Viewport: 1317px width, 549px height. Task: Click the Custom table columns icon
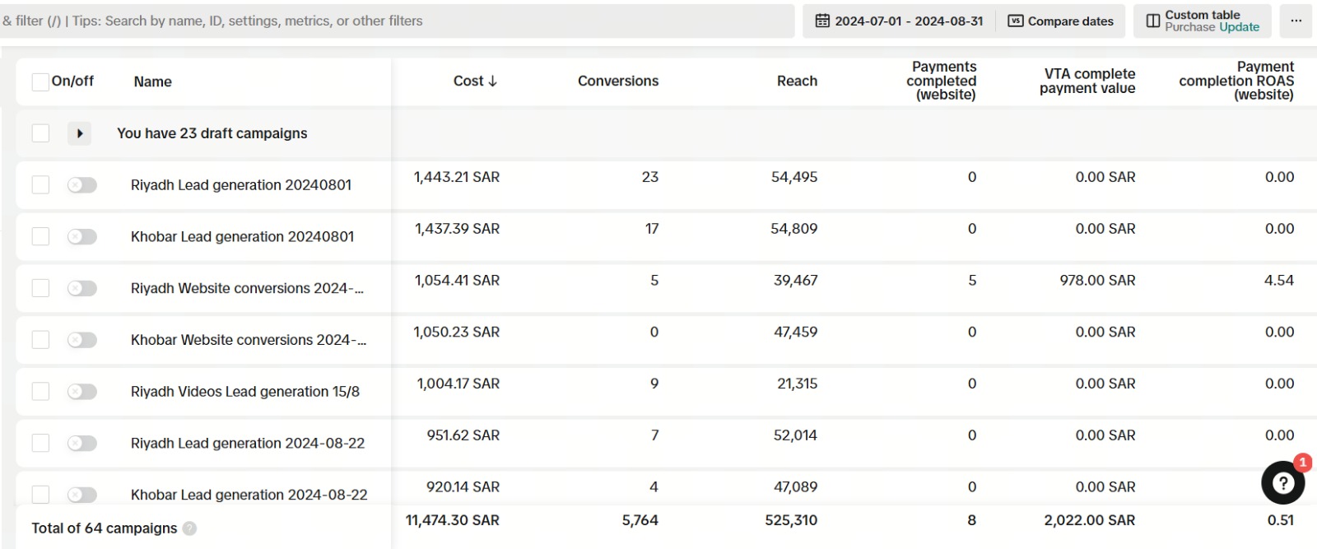point(1153,21)
